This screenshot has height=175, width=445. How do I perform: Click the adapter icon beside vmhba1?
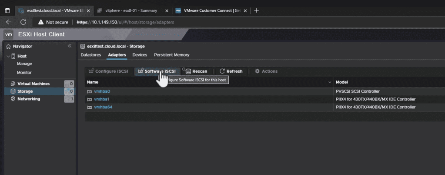coord(90,99)
